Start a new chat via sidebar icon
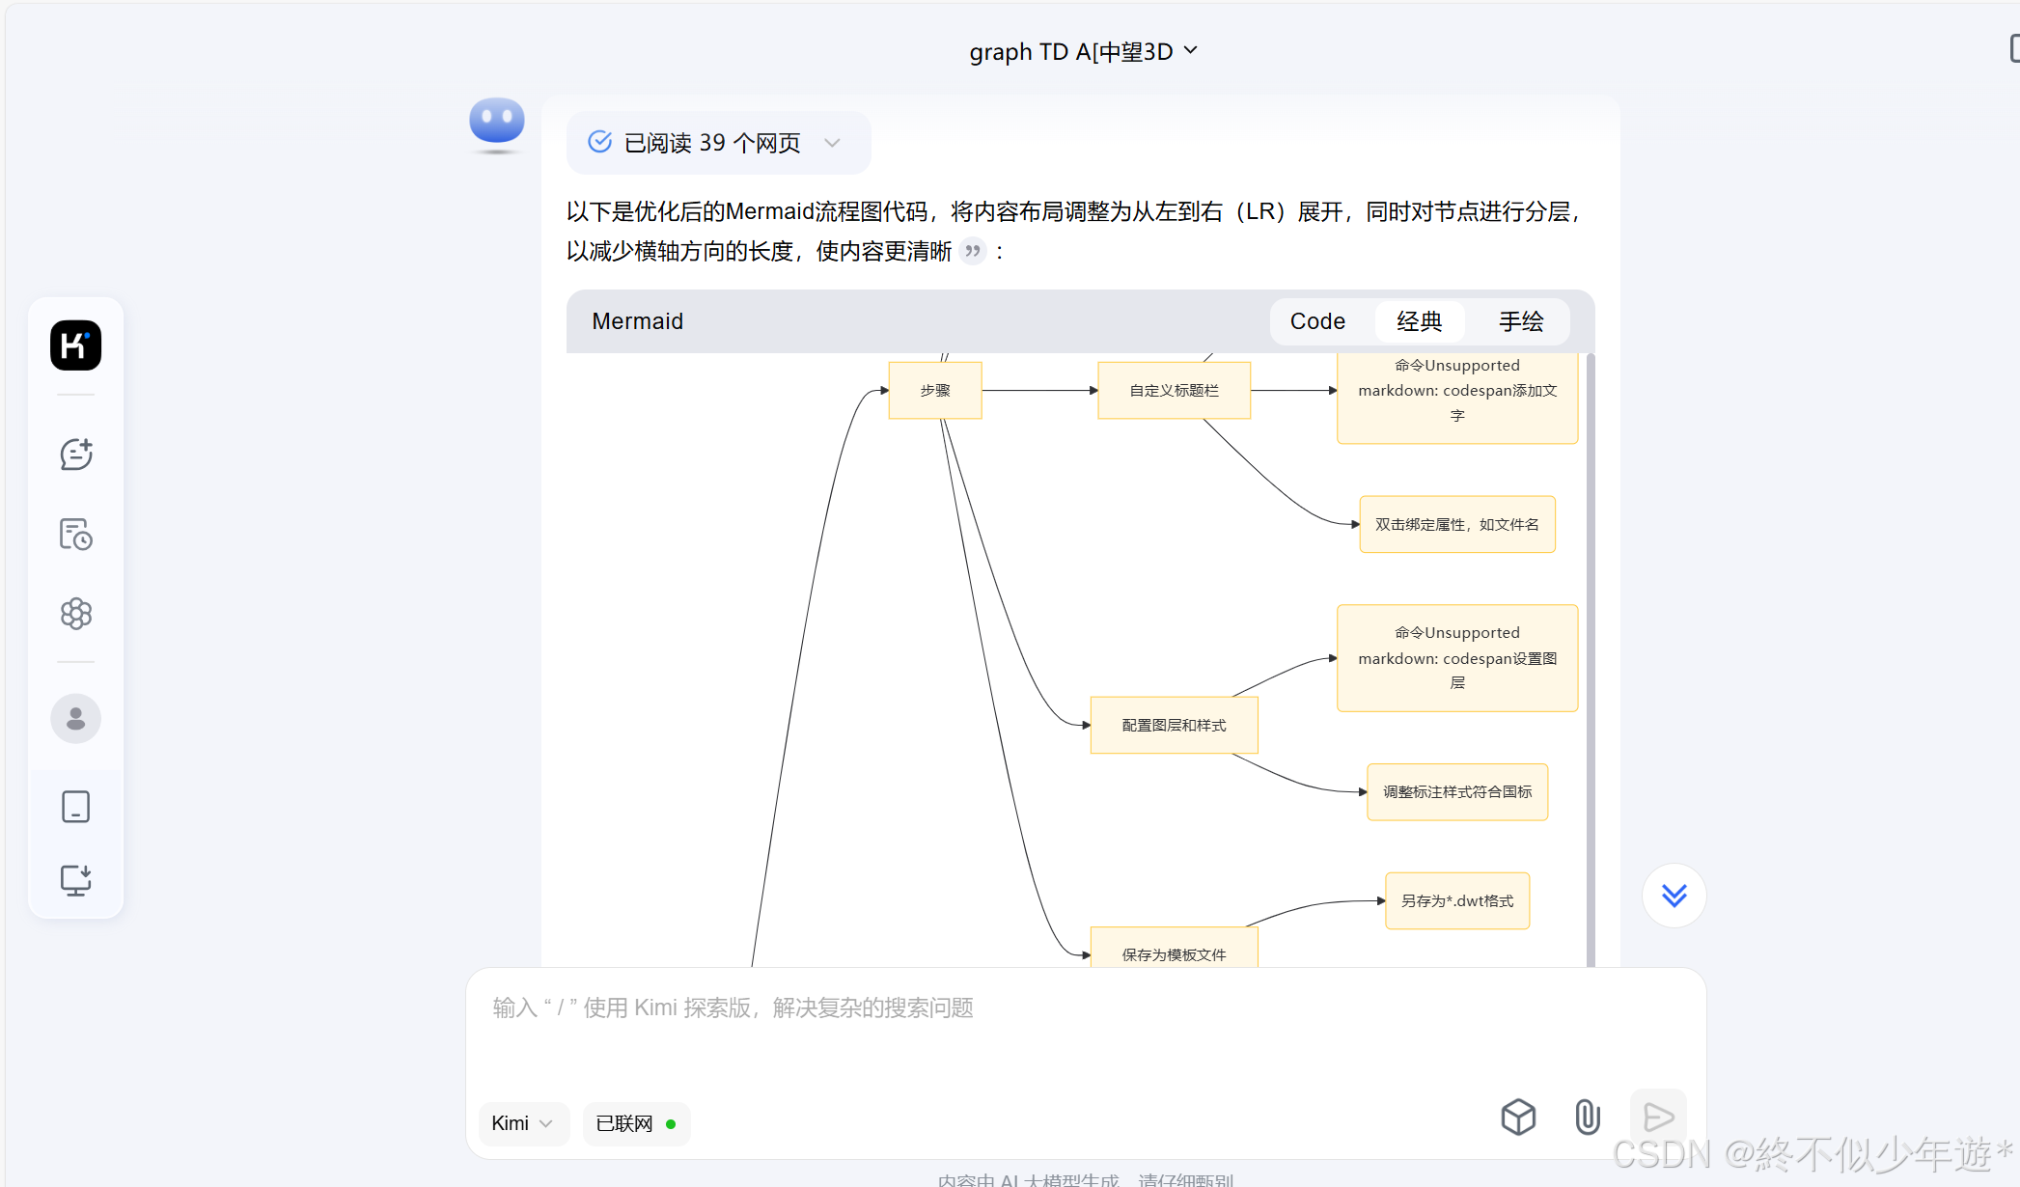 coord(75,455)
